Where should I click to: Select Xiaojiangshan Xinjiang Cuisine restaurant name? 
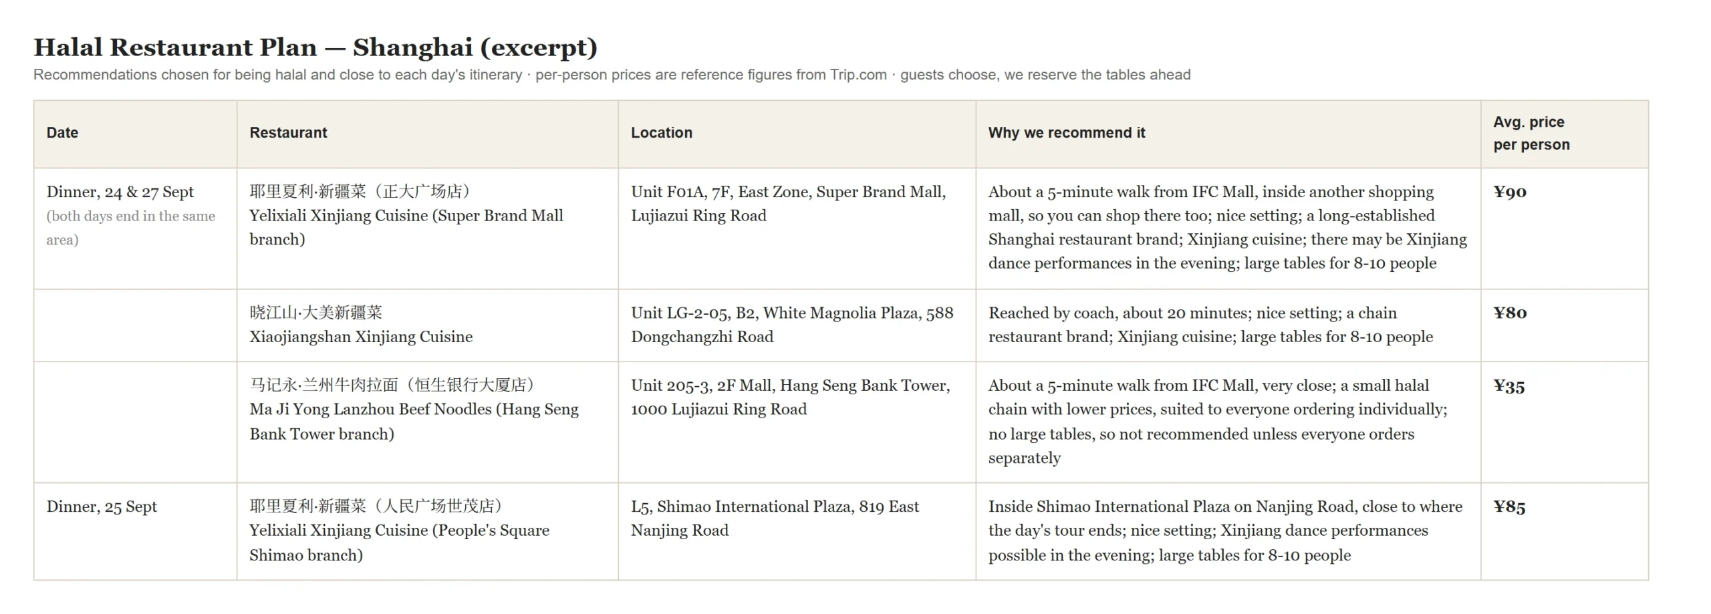(x=361, y=325)
